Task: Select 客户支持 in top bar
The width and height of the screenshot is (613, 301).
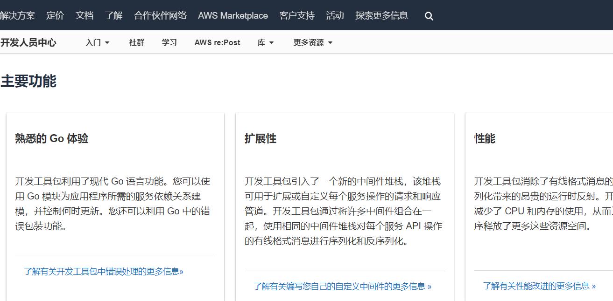Action: pos(297,15)
